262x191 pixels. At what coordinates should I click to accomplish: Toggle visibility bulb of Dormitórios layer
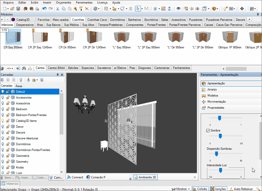(x=3, y=144)
